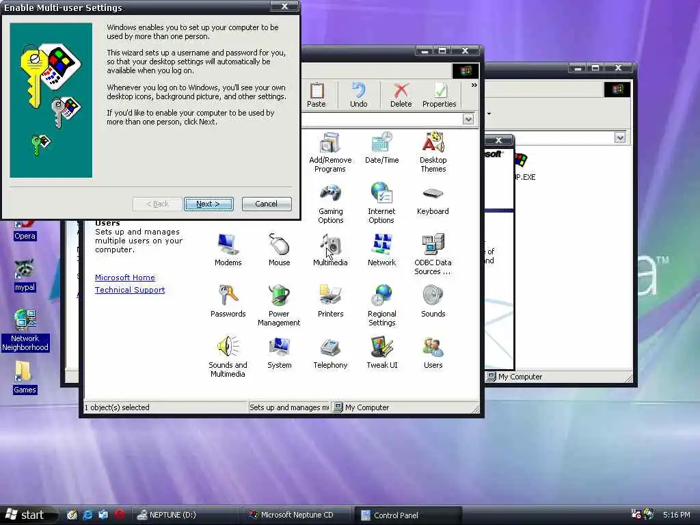This screenshot has height=525, width=700.
Task: Switch to Microsoft Neptune CD taskbar button
Action: click(x=298, y=515)
